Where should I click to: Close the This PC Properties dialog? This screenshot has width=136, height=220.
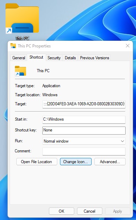127,46
